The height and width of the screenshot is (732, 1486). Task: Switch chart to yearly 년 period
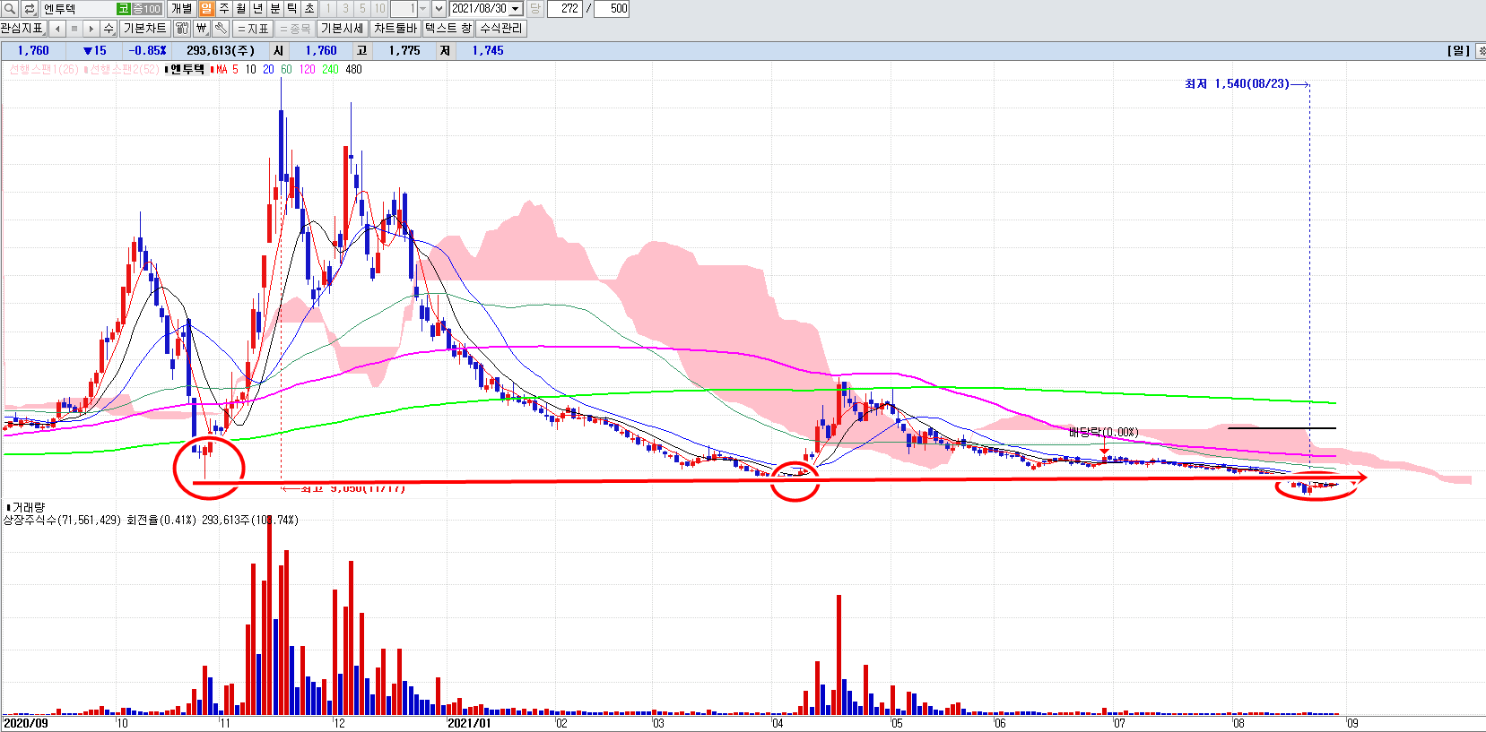point(258,9)
